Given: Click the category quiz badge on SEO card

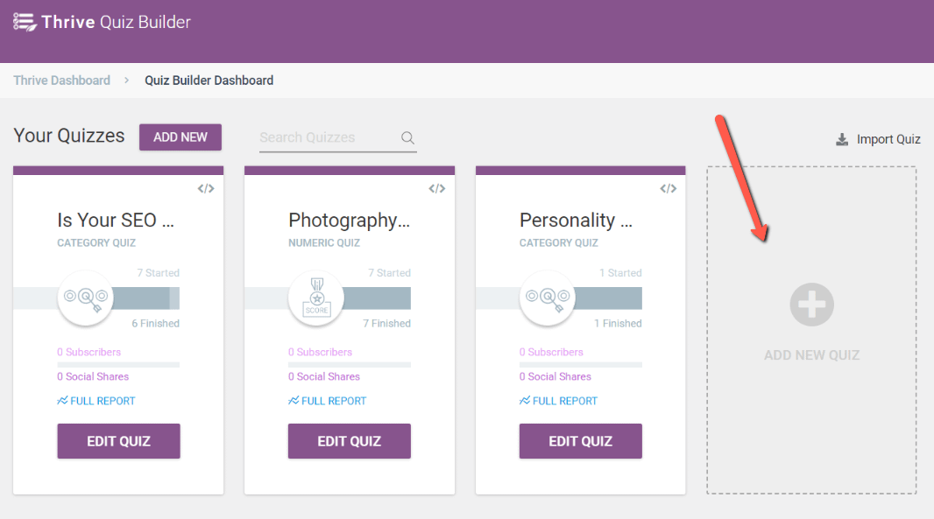Looking at the screenshot, I should 85,298.
